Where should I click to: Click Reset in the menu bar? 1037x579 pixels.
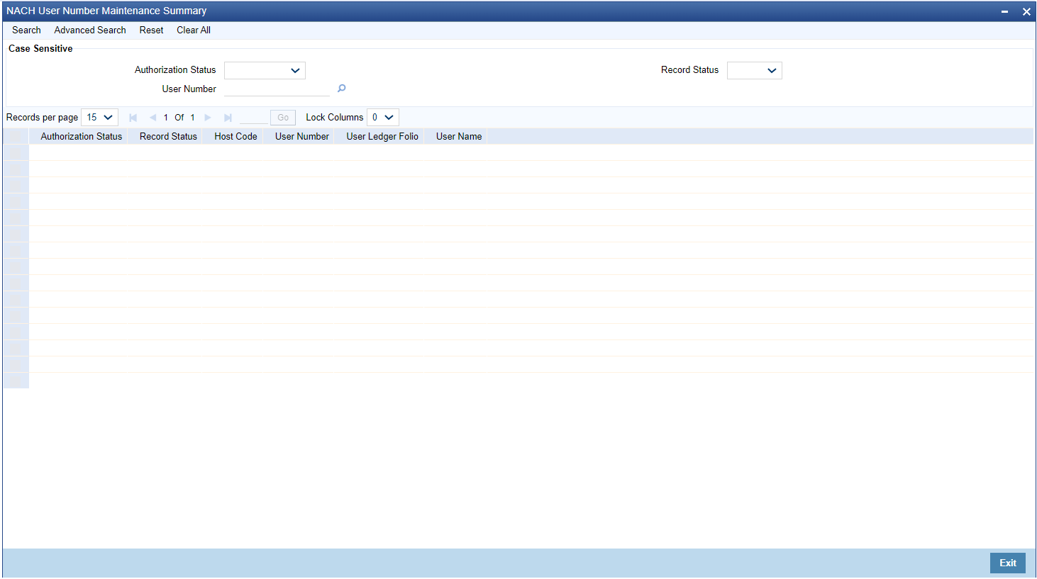pos(151,30)
